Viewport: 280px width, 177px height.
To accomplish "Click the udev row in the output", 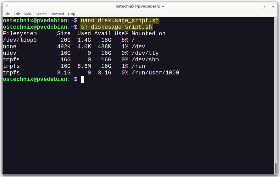I will point(9,53).
